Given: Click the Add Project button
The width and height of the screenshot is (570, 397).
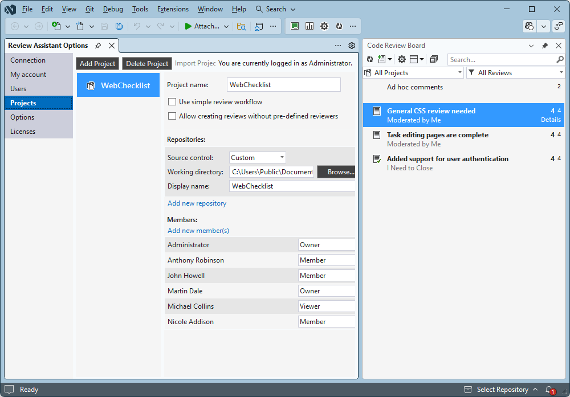Looking at the screenshot, I should [97, 64].
